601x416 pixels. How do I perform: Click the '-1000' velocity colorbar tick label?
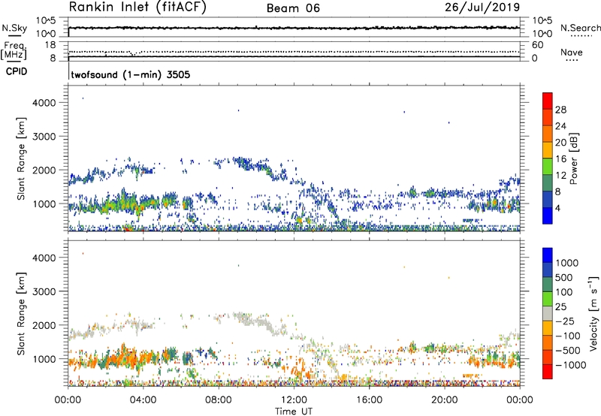(570, 365)
